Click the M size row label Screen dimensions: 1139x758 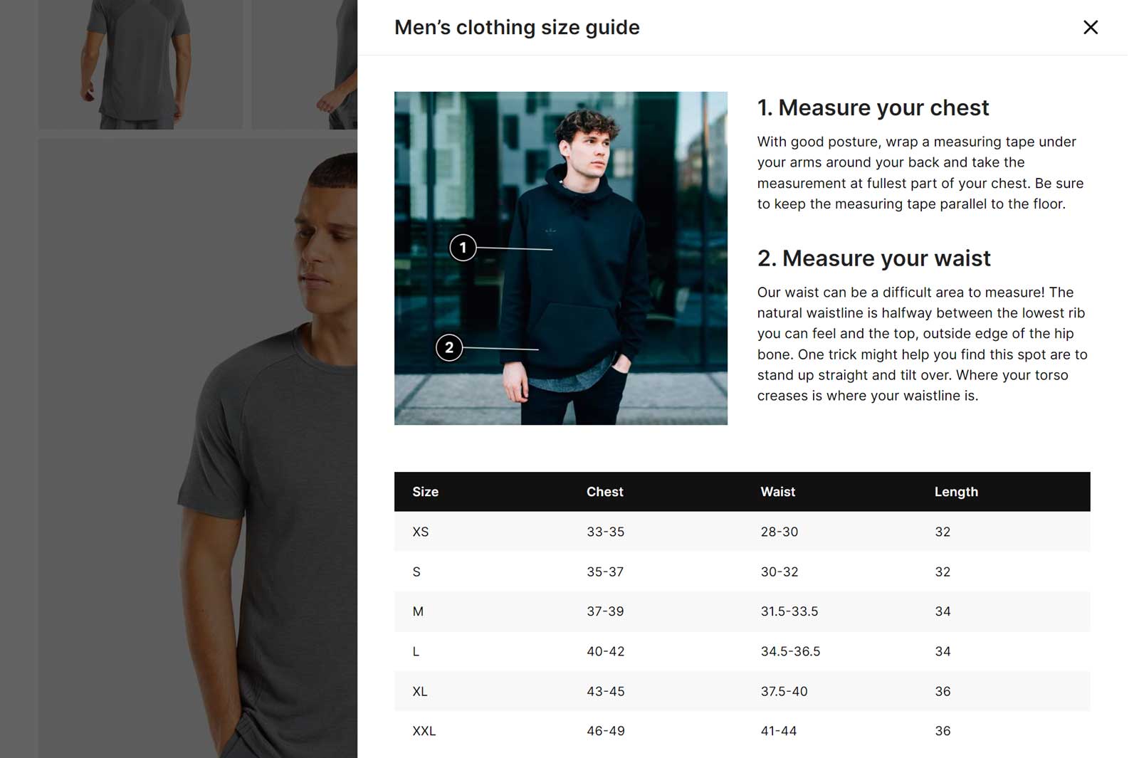418,611
